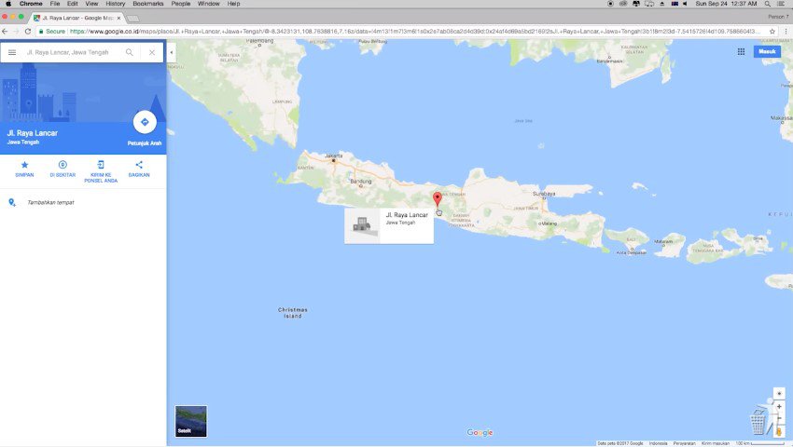Click the Indonesia link in map footer
Viewport: 793px width, 447px height.
pos(658,443)
